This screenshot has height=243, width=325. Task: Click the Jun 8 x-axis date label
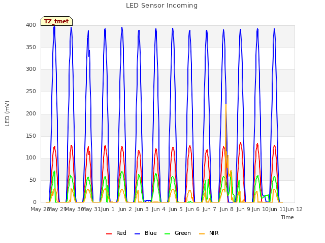coord(226,209)
